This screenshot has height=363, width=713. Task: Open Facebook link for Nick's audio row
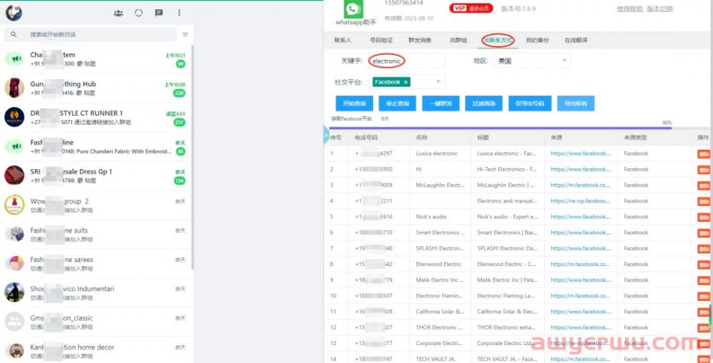tap(580, 217)
